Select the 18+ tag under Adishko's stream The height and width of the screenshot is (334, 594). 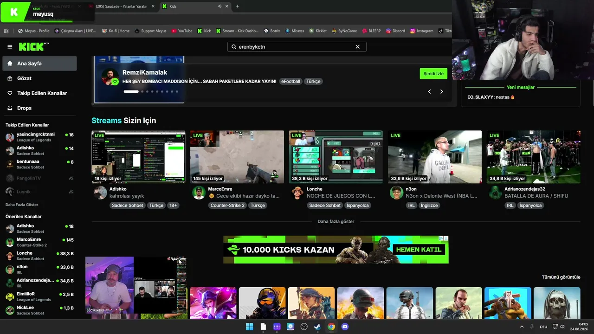[173, 205]
